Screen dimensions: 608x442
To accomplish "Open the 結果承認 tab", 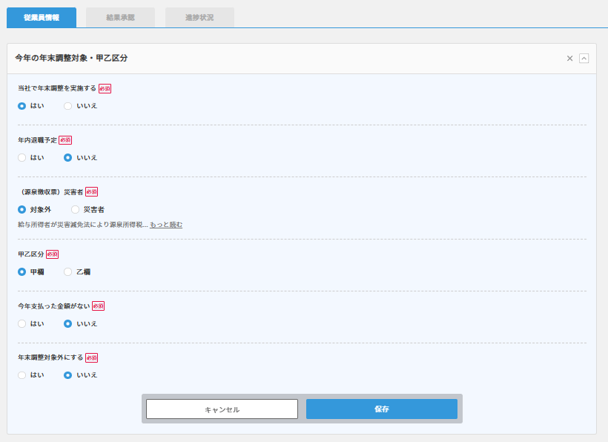I will click(x=120, y=18).
